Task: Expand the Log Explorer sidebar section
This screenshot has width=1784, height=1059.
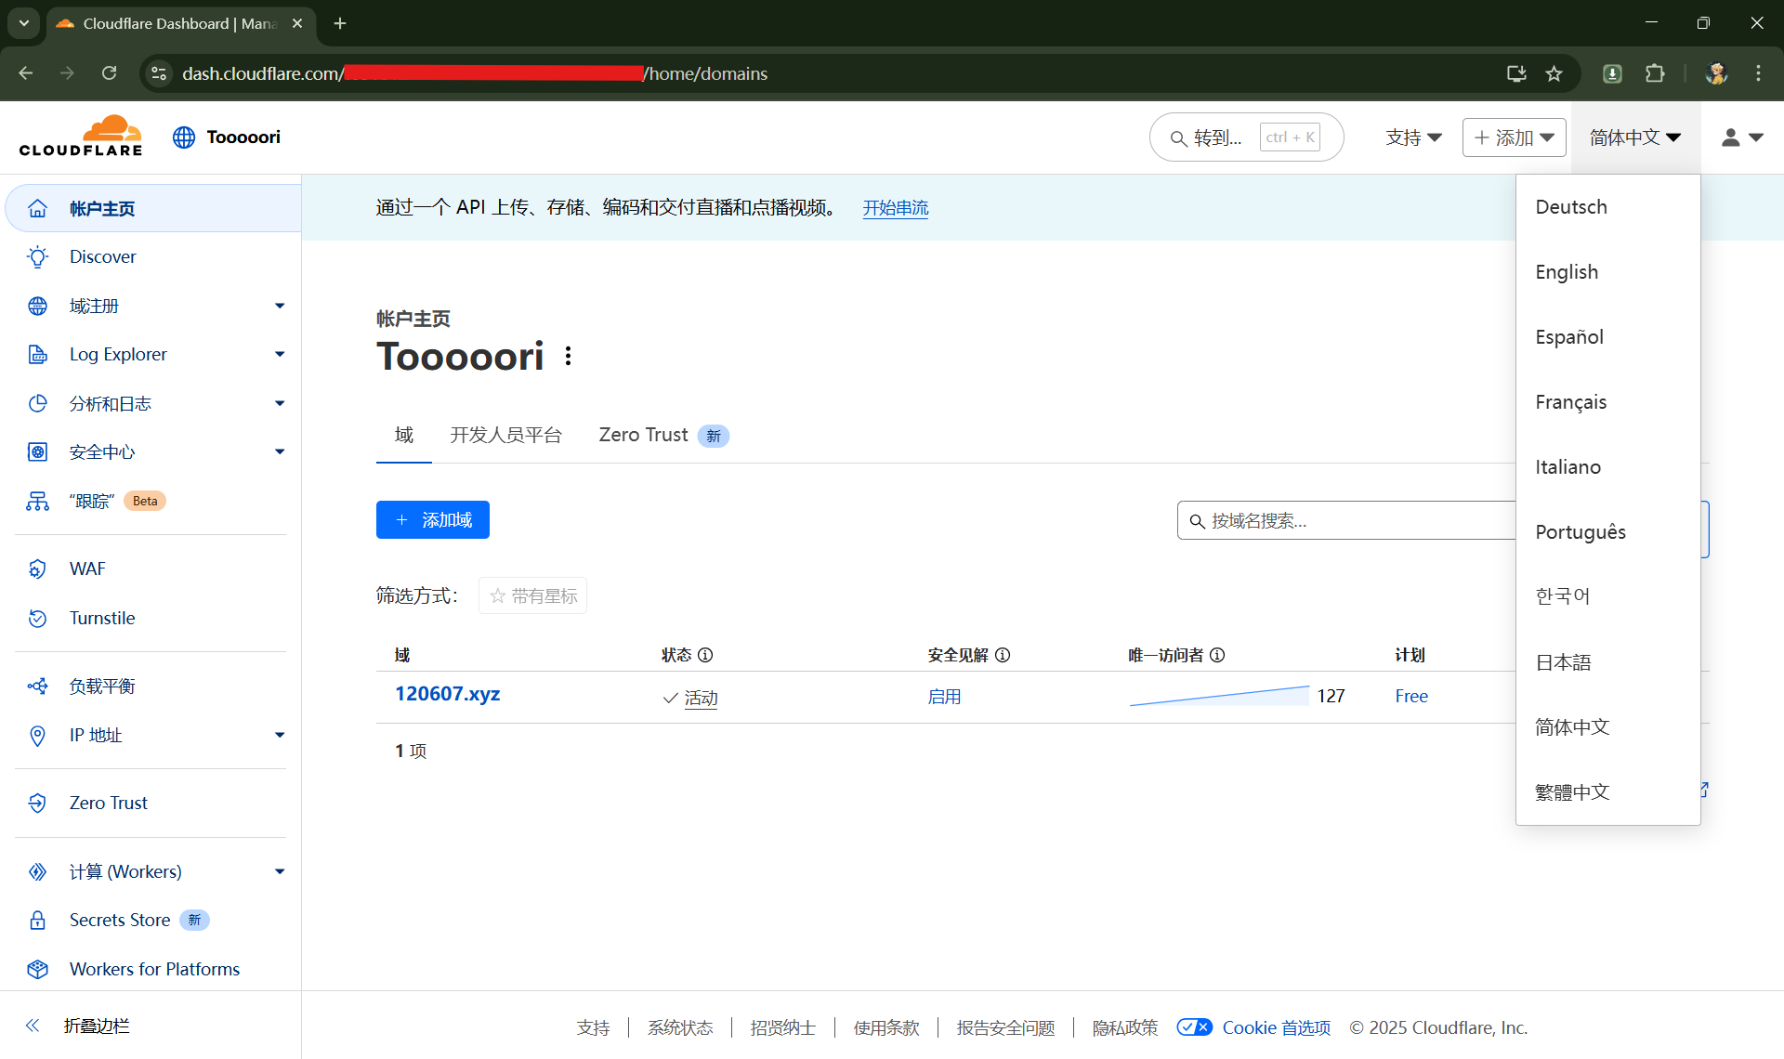Action: pyautogui.click(x=279, y=355)
